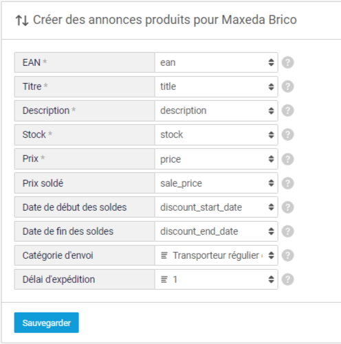This screenshot has width=341, height=344.
Task: Open the help tooltip for Titre
Action: (287, 87)
